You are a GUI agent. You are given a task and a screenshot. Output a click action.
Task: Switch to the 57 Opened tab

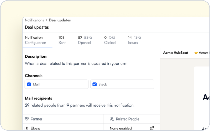(85, 40)
